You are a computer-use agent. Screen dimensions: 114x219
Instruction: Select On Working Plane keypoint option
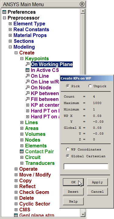pyautogui.click(x=52, y=64)
